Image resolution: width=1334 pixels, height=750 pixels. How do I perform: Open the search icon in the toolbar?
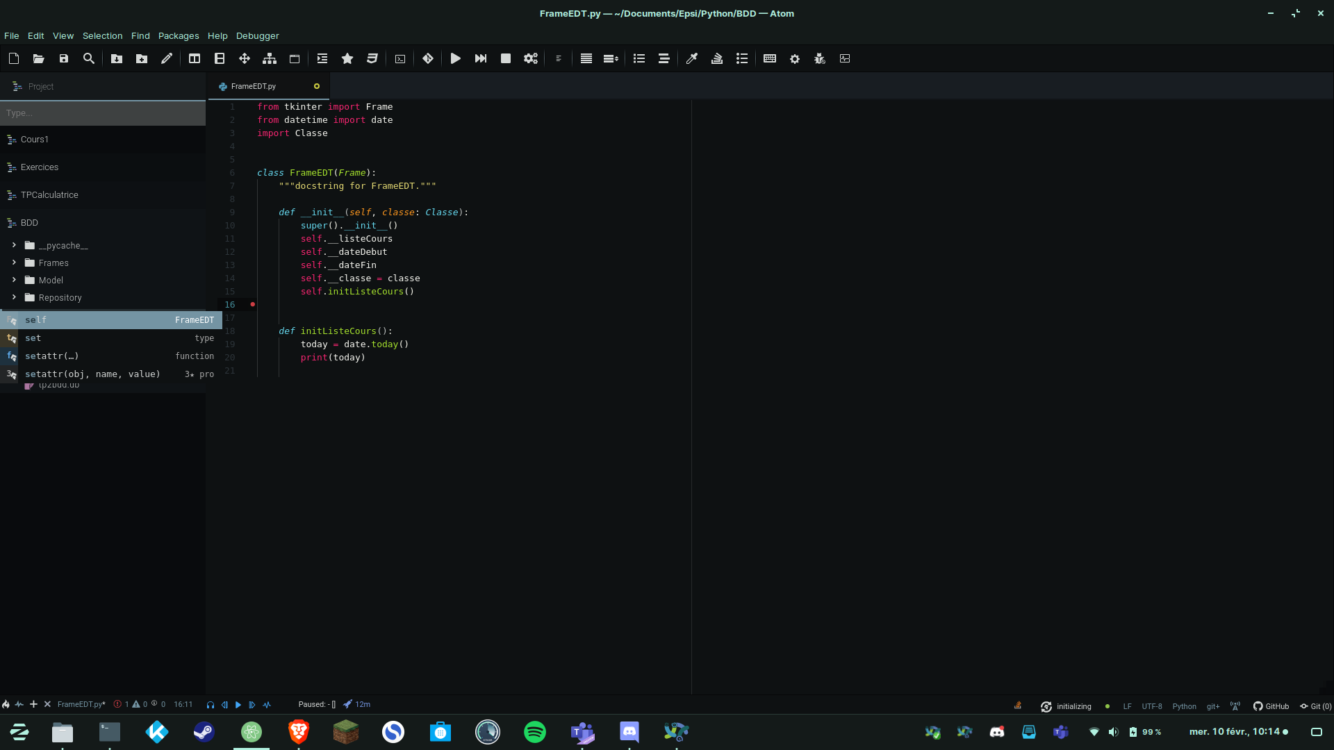pos(88,58)
